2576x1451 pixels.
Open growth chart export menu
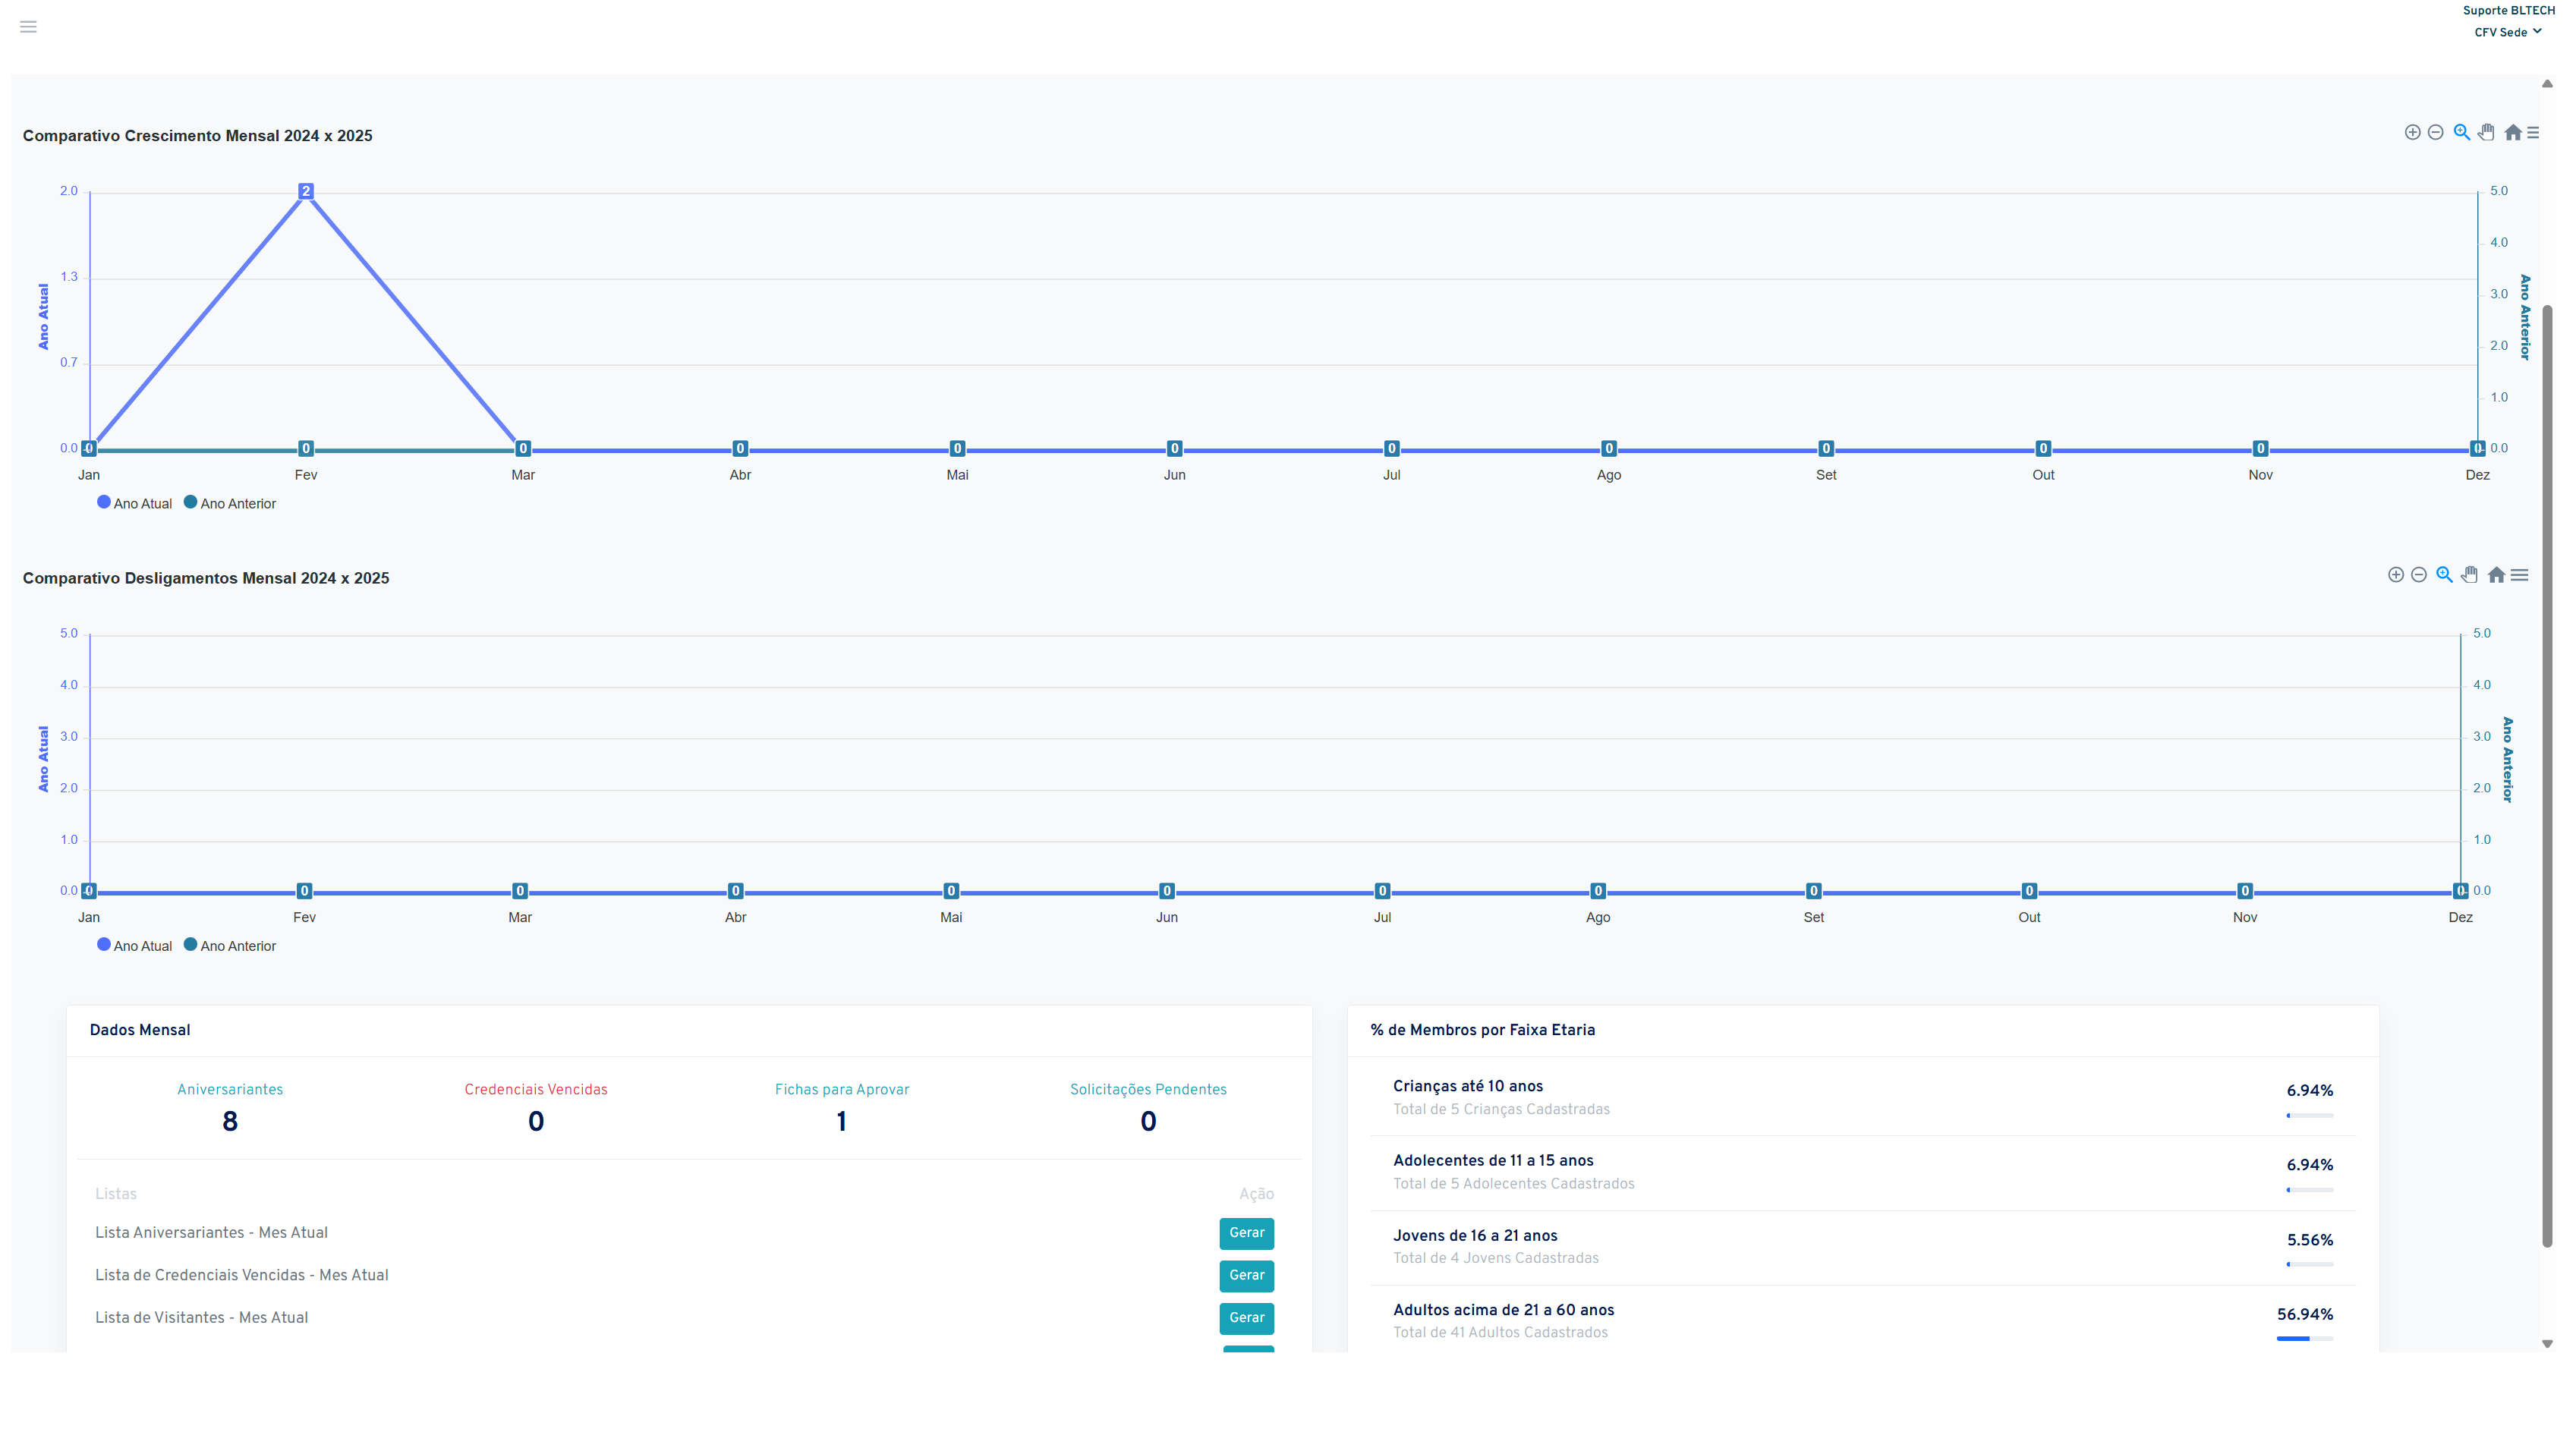pyautogui.click(x=2533, y=132)
